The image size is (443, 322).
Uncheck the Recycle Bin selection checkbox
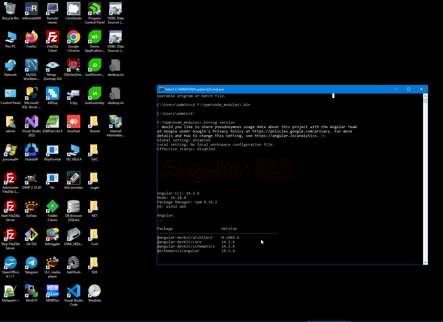click(6, 4)
